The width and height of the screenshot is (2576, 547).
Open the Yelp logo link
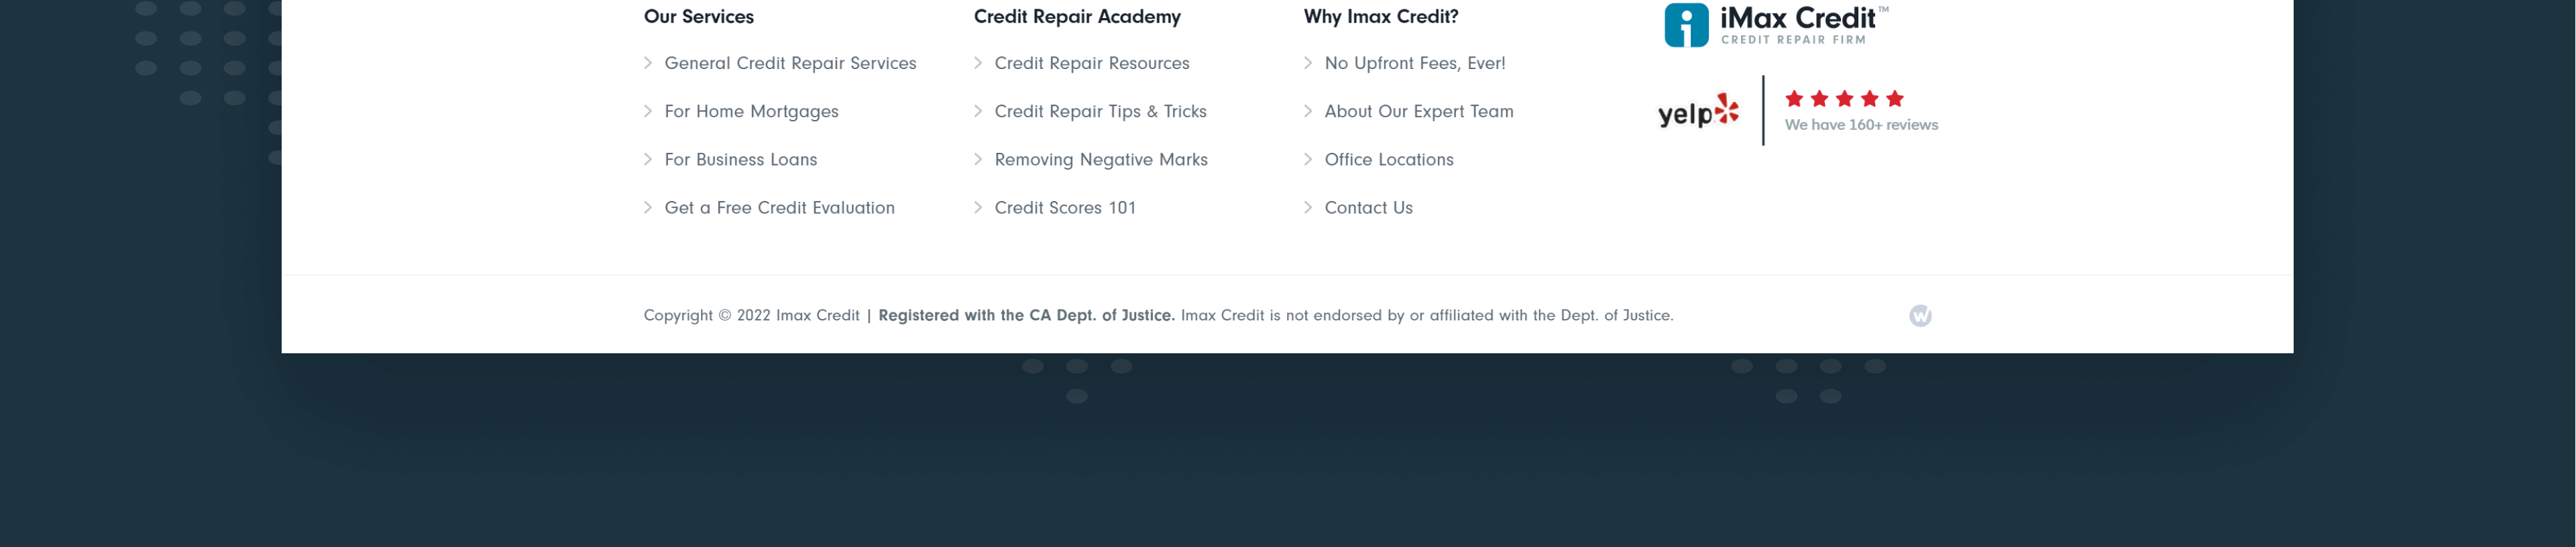pos(1698,111)
